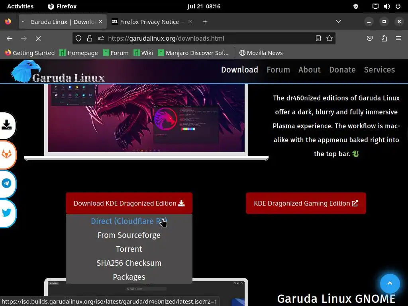408x306 pixels.
Task: Open Firefox hamburger application menu
Action: (398, 39)
